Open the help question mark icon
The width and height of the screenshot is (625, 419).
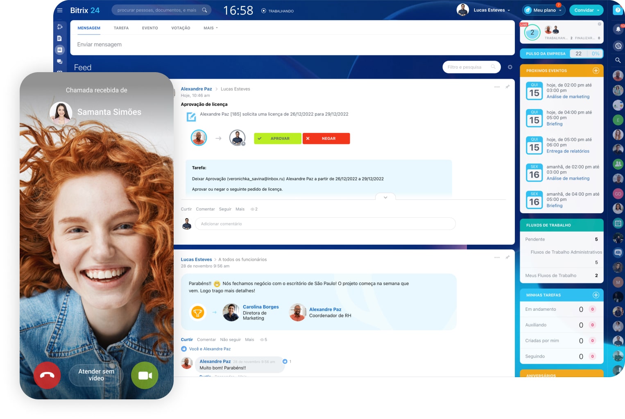pos(618,10)
